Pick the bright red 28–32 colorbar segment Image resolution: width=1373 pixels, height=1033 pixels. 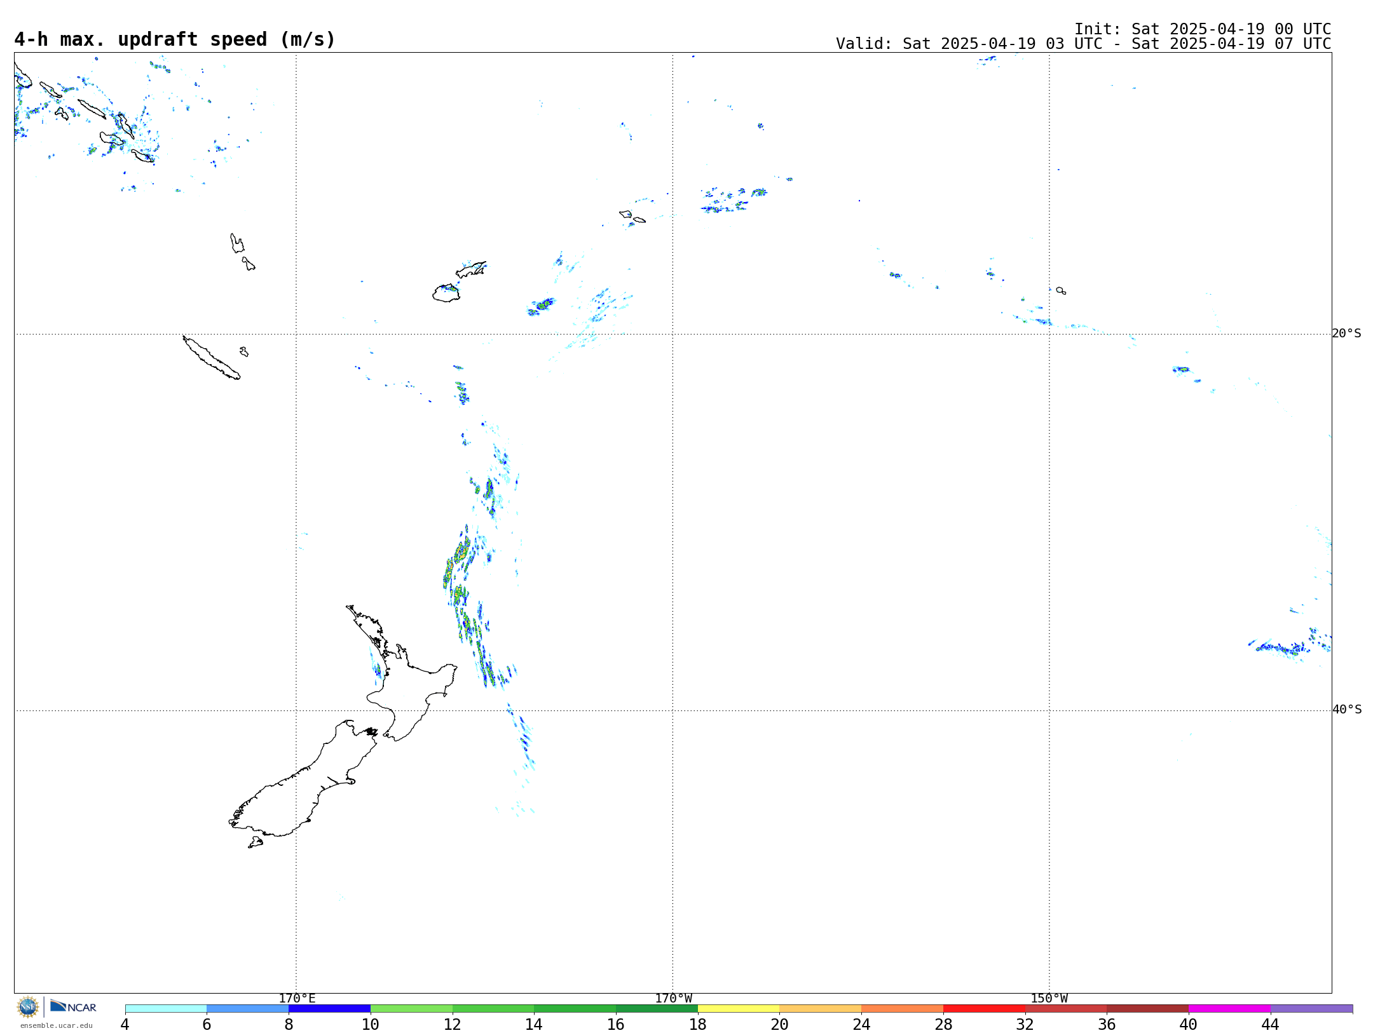(984, 1009)
